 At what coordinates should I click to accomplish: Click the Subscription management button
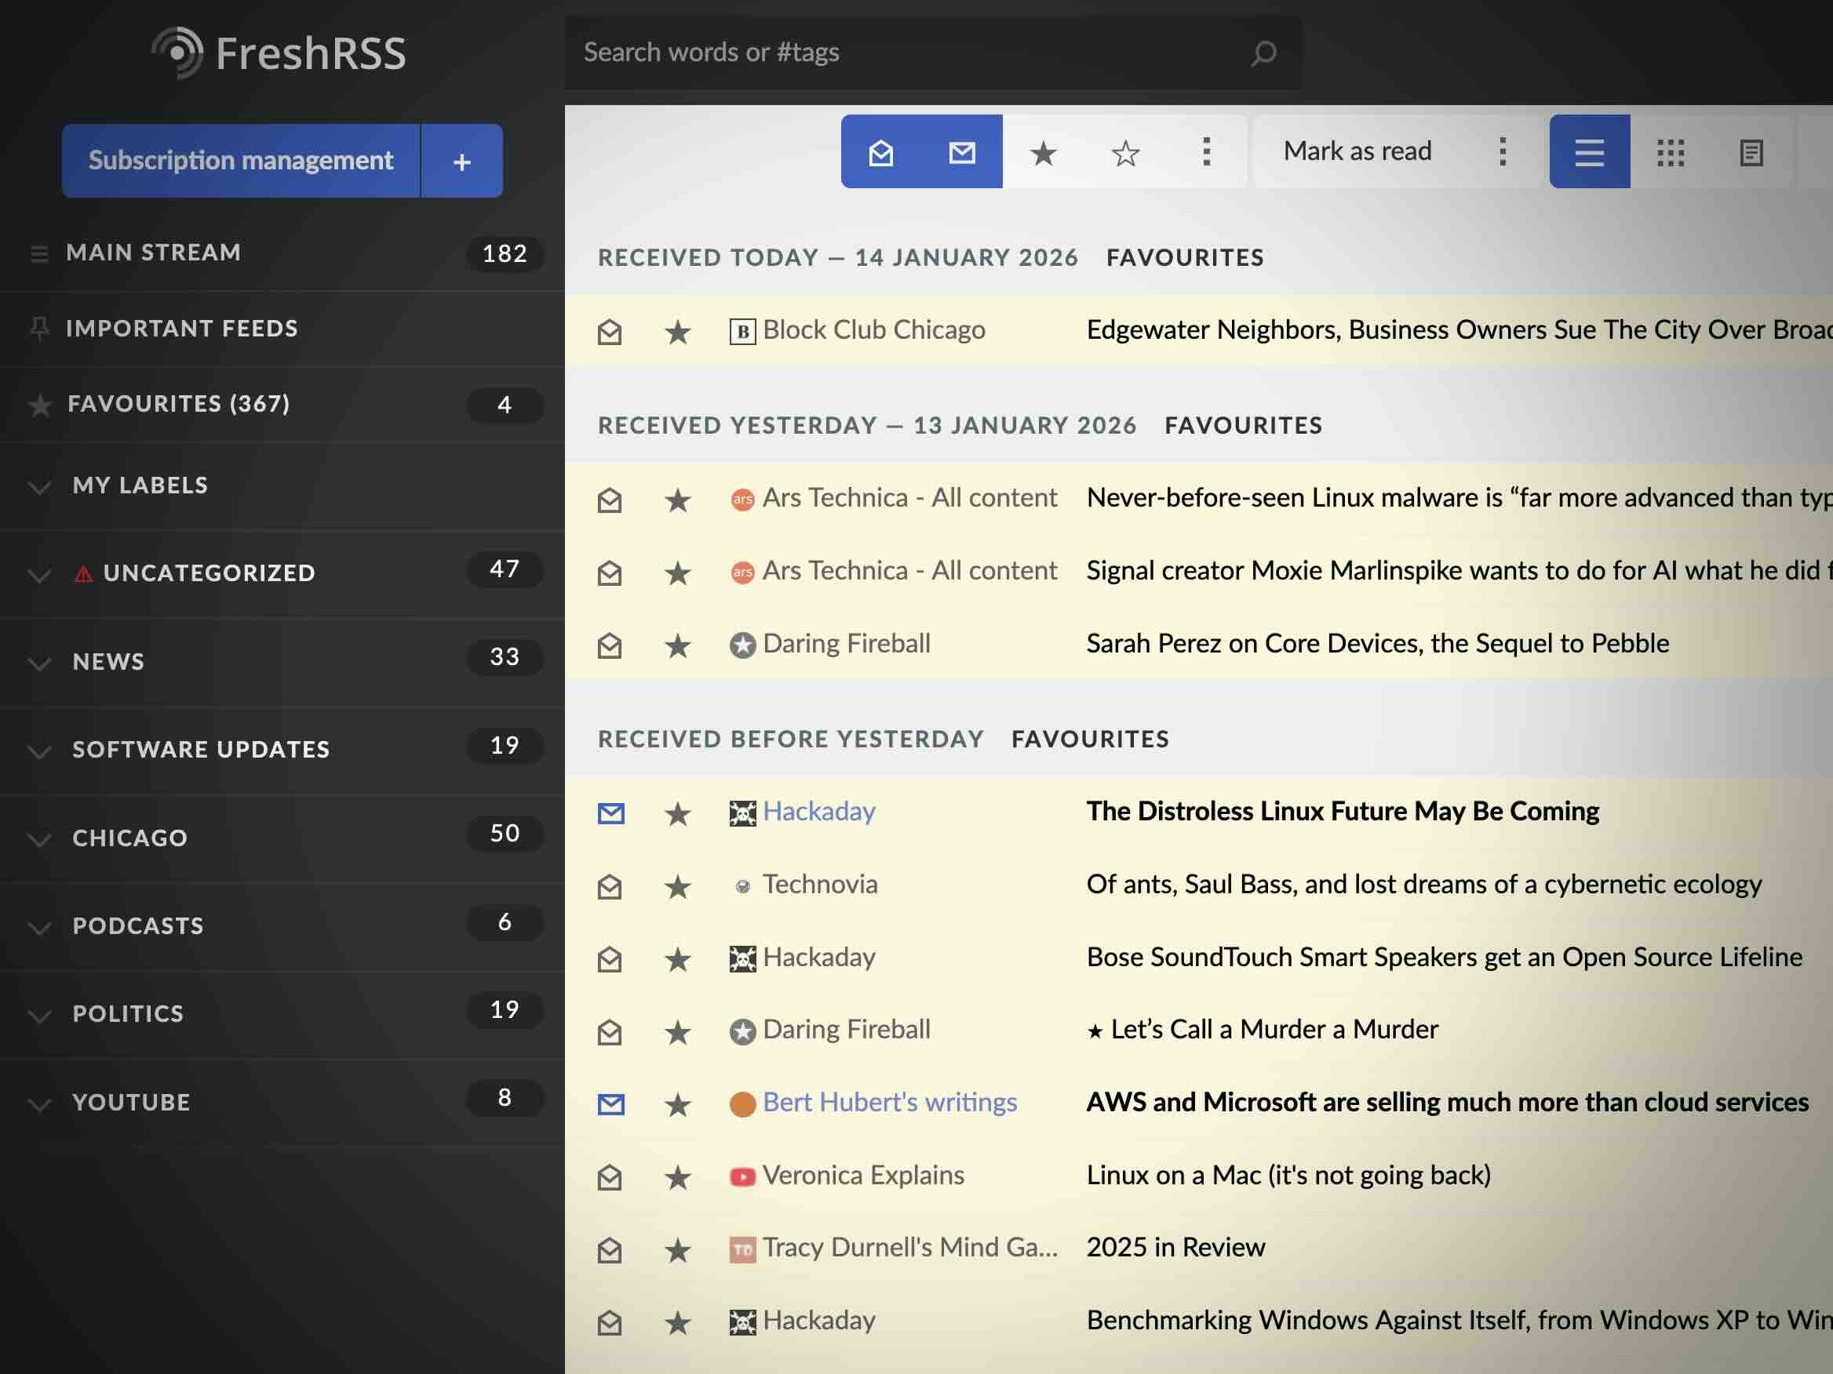[241, 160]
